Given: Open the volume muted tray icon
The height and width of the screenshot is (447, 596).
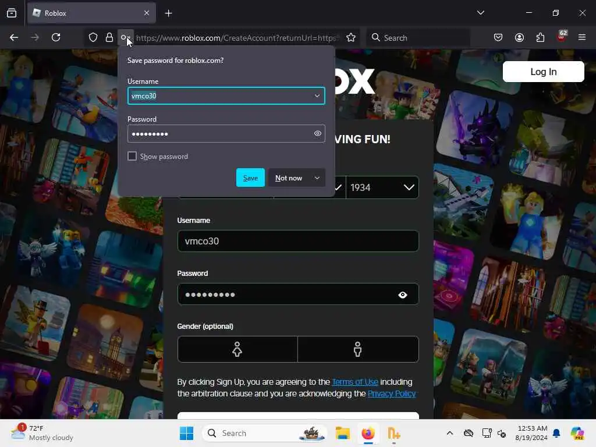Looking at the screenshot, I should (502, 433).
